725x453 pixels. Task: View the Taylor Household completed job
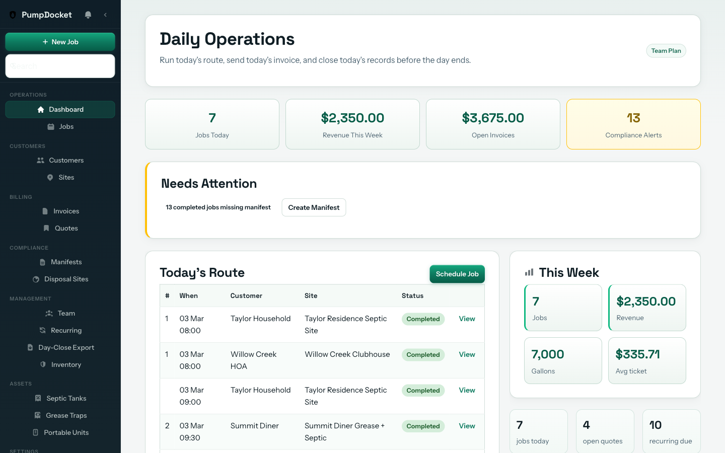[467, 319]
